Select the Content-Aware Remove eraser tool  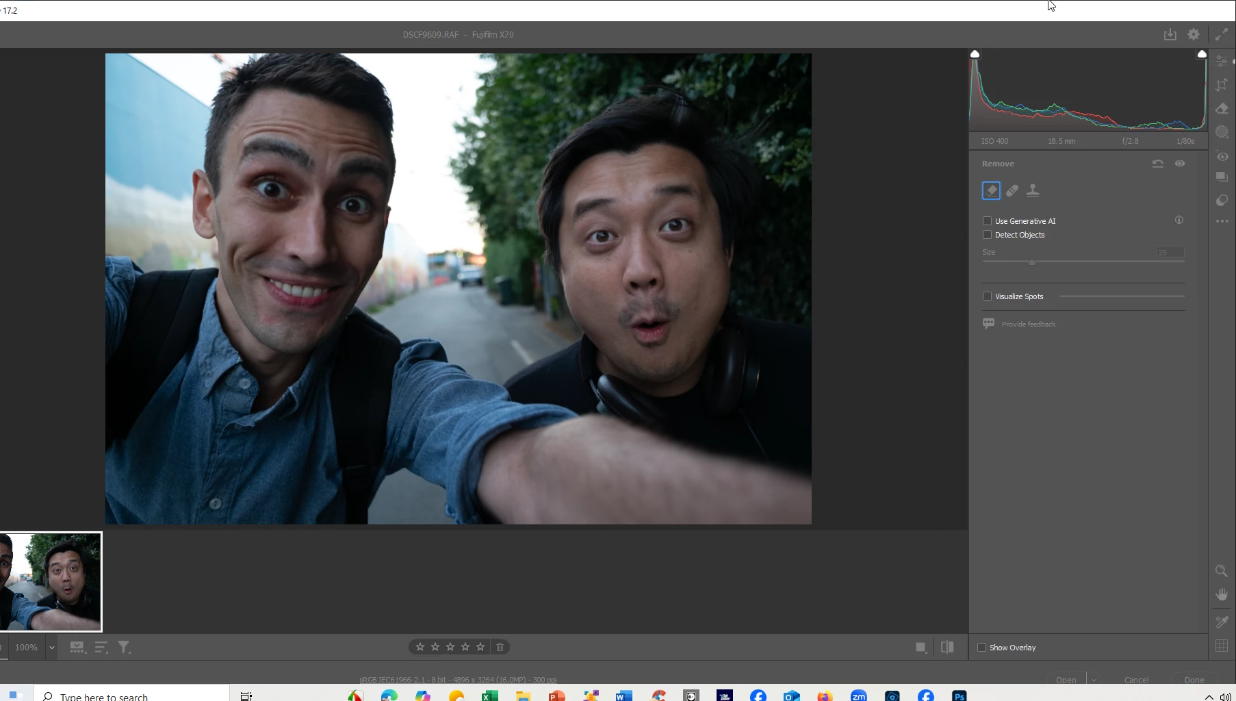tap(991, 190)
